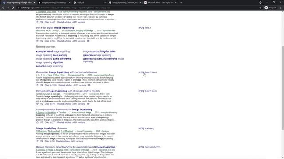Open the microsoft.com PDF link
284x159 pixels.
pyautogui.click(x=150, y=147)
